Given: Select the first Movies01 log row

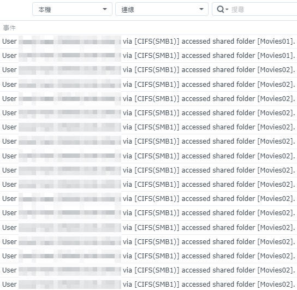Looking at the screenshot, I should point(148,42).
